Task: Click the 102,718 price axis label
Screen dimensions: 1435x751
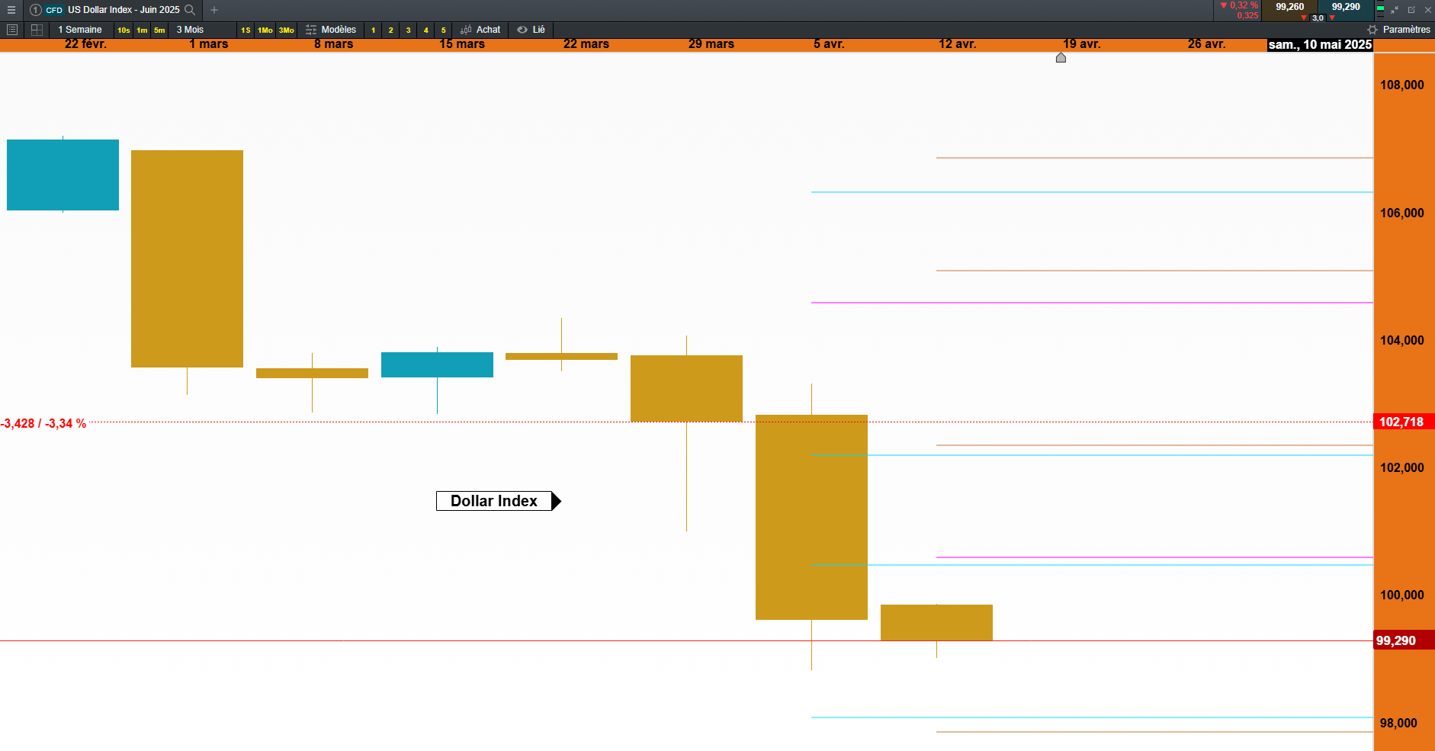Action: tap(1402, 422)
